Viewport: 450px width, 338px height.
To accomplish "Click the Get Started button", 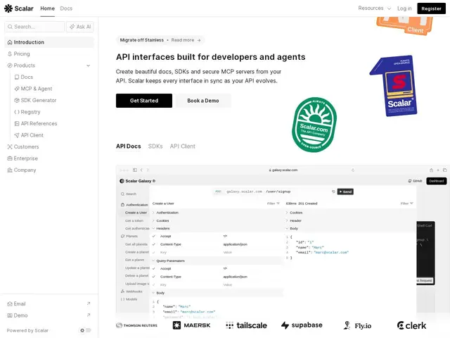I will (144, 101).
